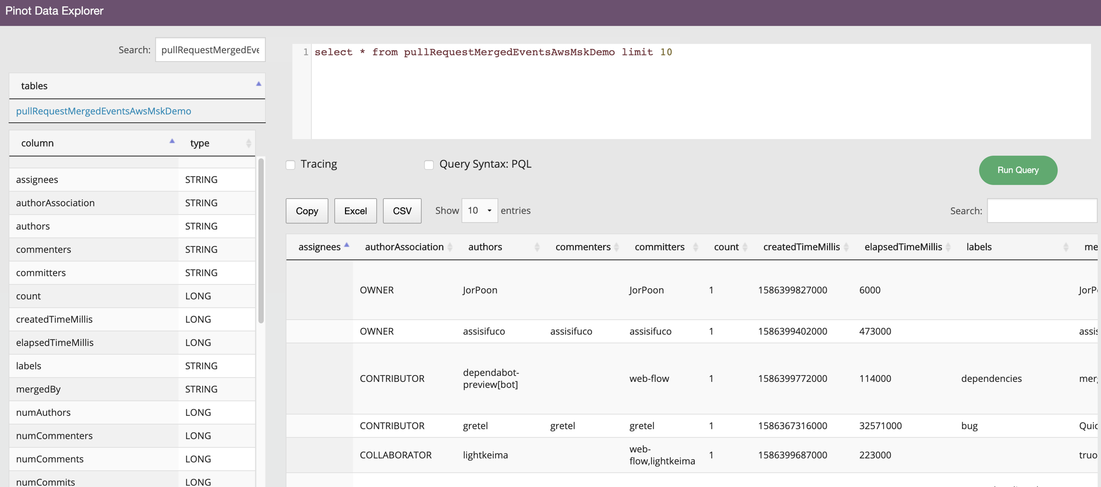Sort by the labels column header
This screenshot has width=1101, height=487.
979,247
